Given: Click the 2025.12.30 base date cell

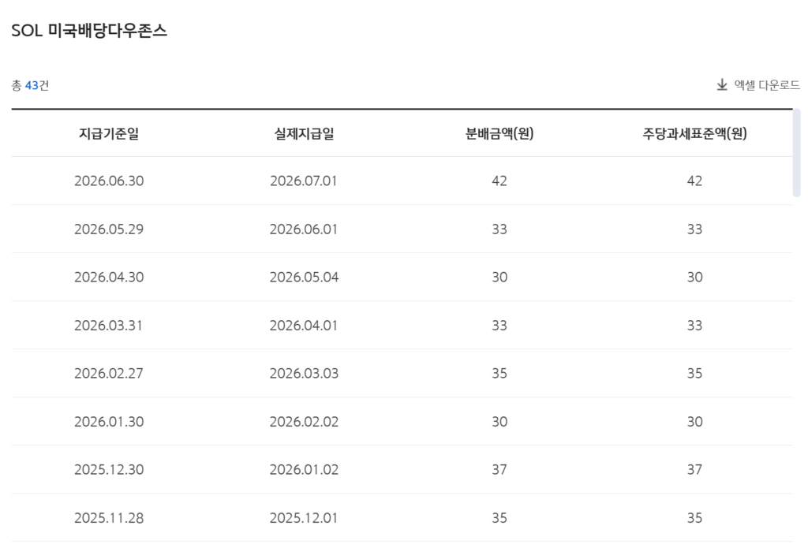Looking at the screenshot, I should [109, 470].
